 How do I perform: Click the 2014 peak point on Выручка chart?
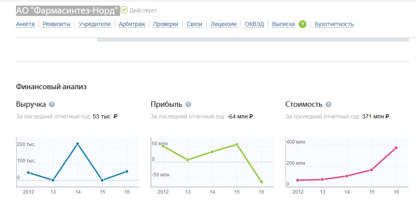tap(77, 144)
